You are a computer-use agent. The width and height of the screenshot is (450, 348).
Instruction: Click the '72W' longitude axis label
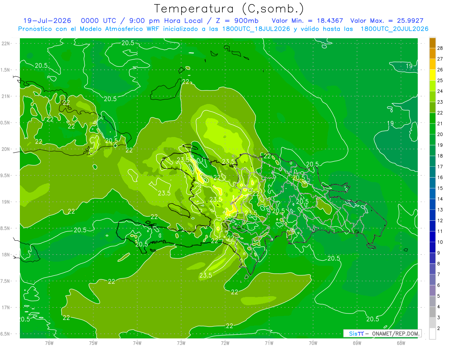[x=225, y=343]
